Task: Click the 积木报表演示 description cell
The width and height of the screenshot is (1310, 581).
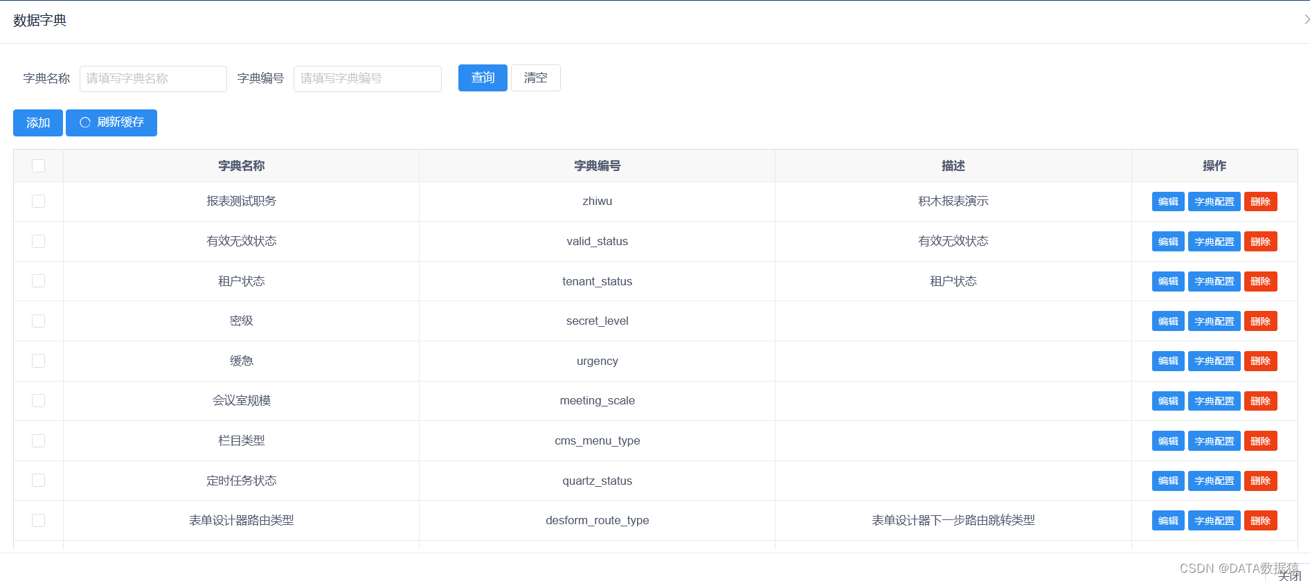Action: pos(953,202)
